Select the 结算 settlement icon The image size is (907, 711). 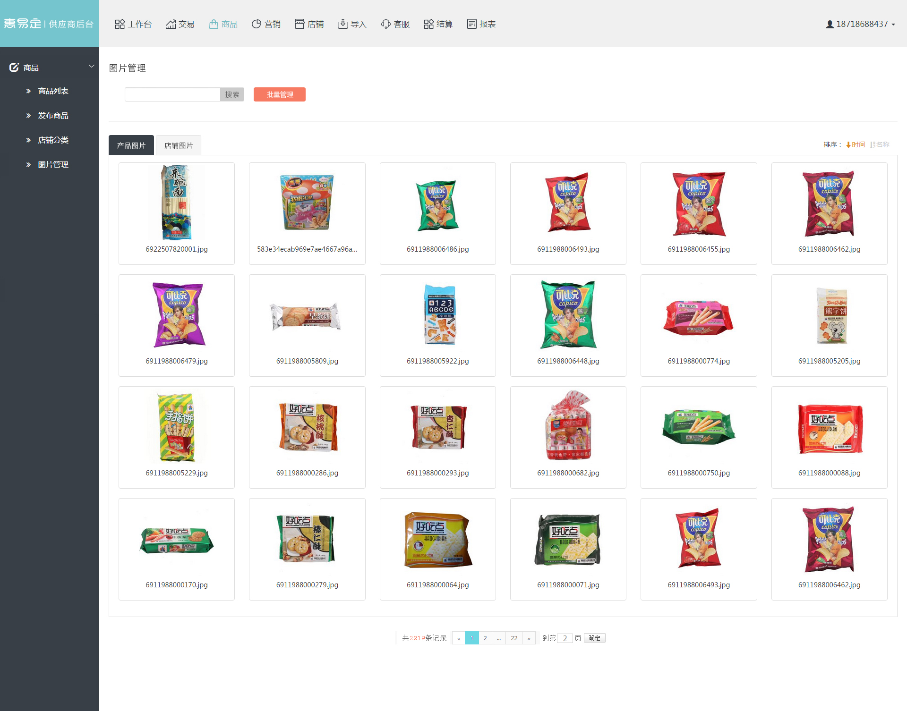429,24
